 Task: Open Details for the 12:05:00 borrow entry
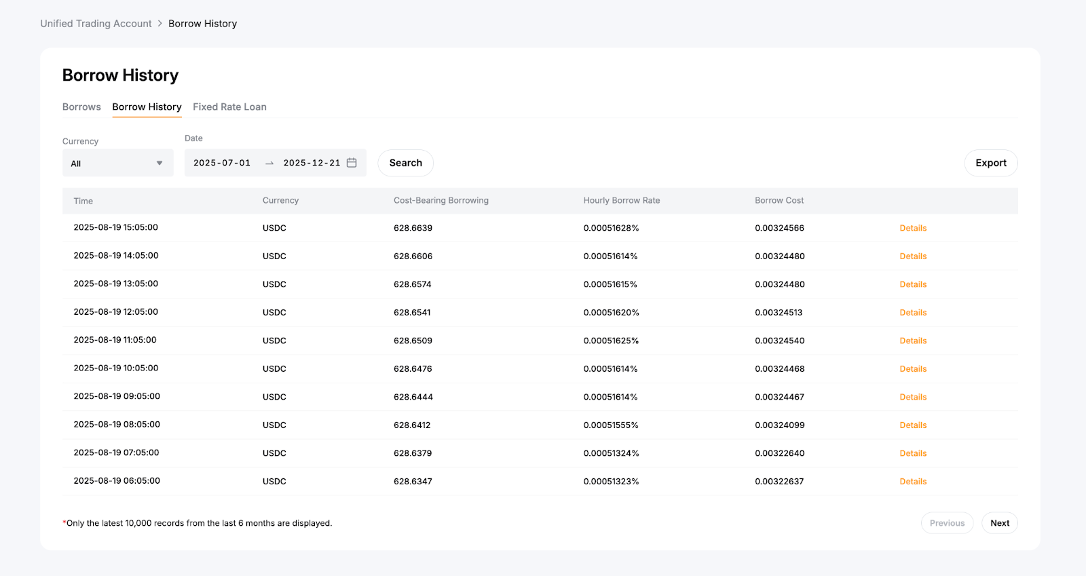coord(913,313)
